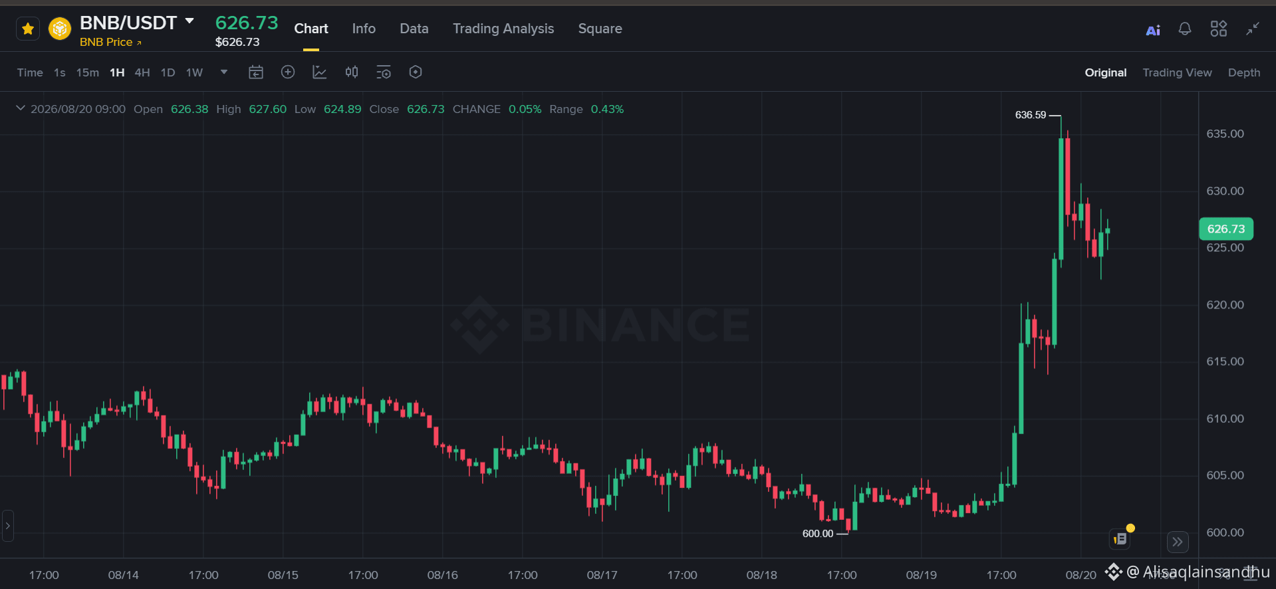Click the Close value 626.73 in OHLC line
The height and width of the screenshot is (589, 1276).
[x=426, y=109]
